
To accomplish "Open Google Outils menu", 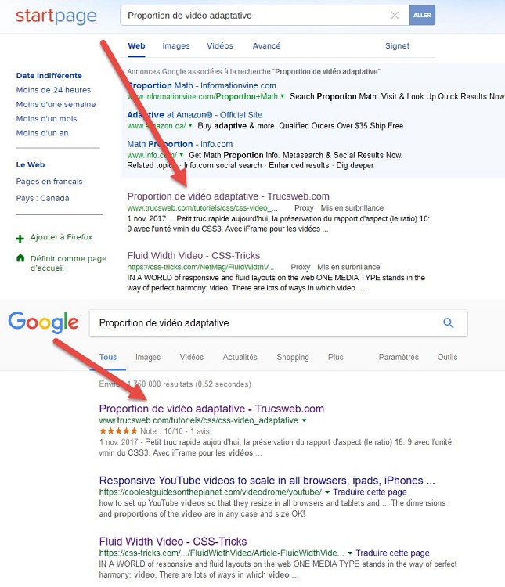I will click(x=447, y=357).
